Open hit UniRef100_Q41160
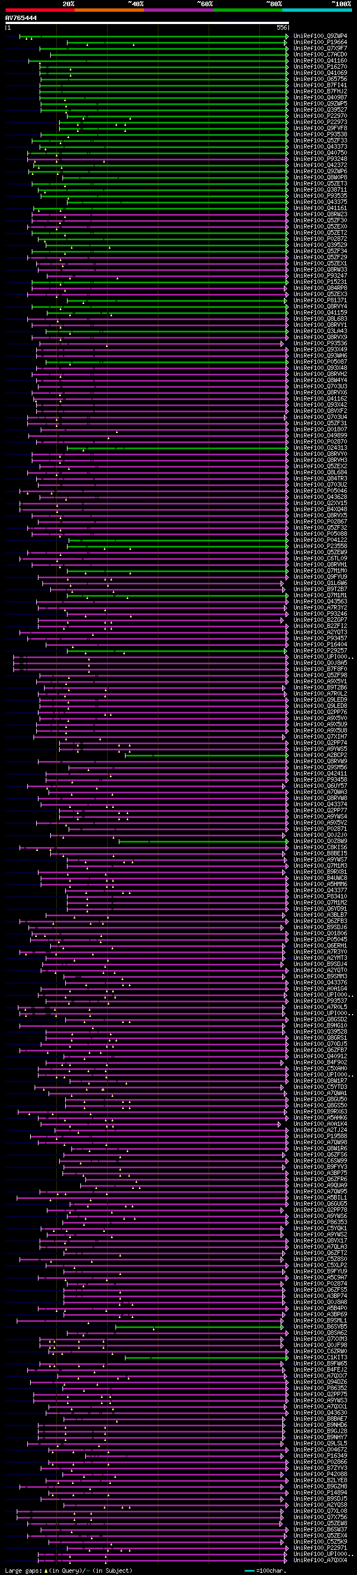 coord(320,60)
